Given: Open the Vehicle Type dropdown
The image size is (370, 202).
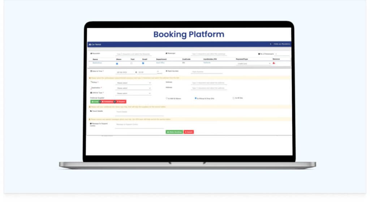Looking at the screenshot, I should (133, 94).
